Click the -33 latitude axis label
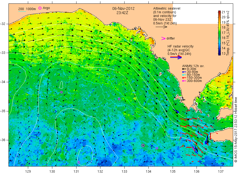The width and height of the screenshot is (239, 175). tap(3, 53)
